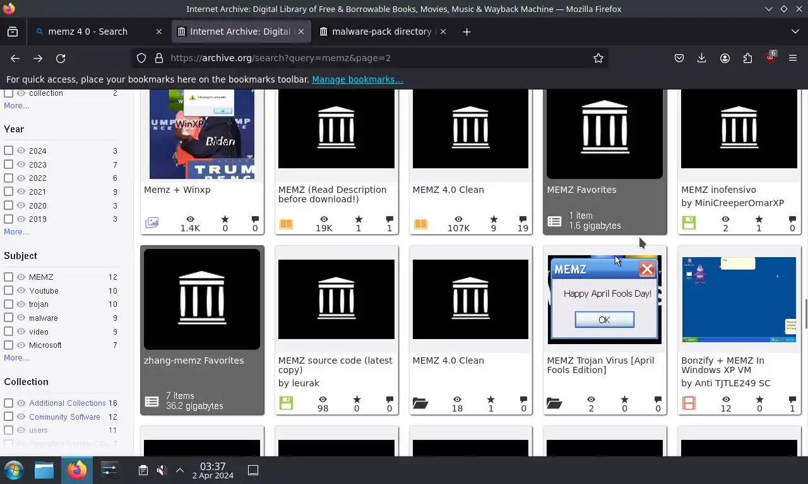Open MEMZ inofensivo item title
The width and height of the screenshot is (808, 484).
718,190
